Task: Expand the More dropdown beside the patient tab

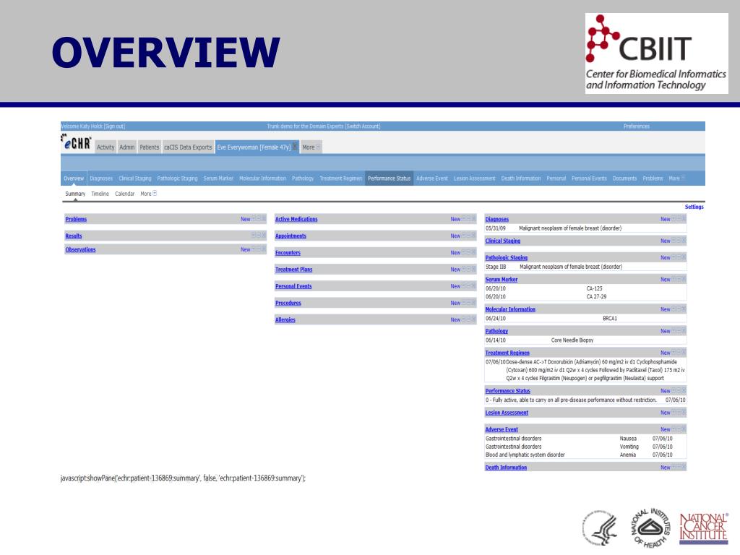Action: pos(311,147)
